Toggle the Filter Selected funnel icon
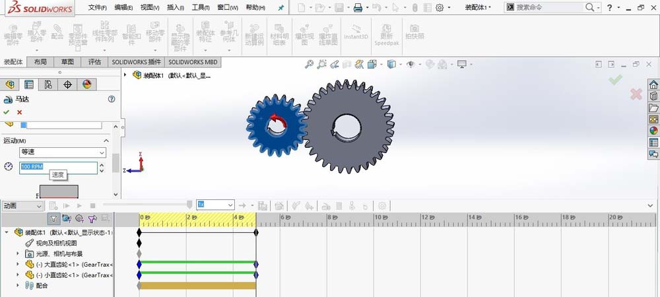 point(92,218)
